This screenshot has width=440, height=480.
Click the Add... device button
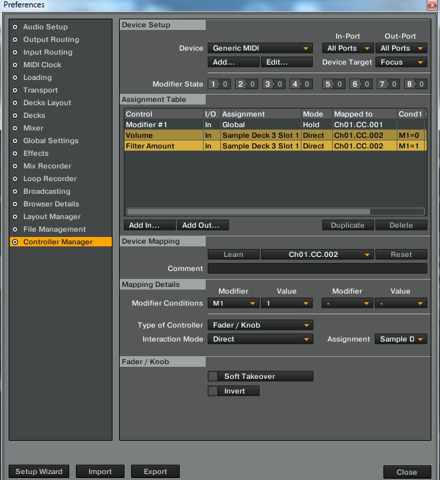click(234, 62)
